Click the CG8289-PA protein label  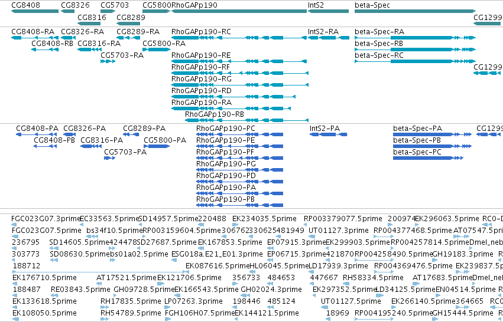144,129
